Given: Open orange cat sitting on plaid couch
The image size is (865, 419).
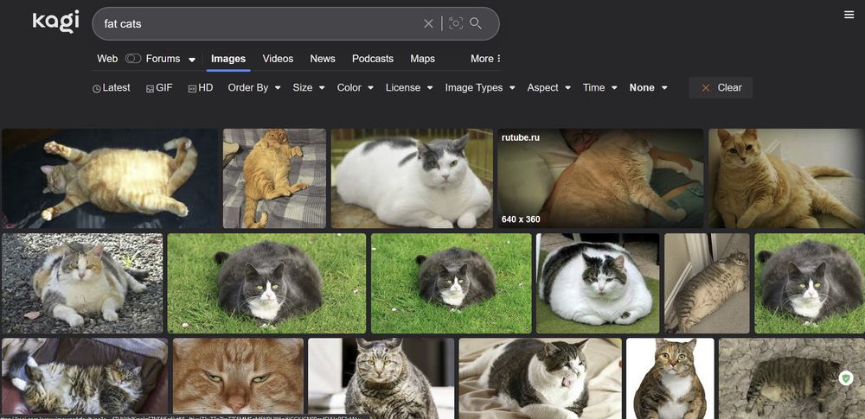Looking at the screenshot, I should point(274,178).
